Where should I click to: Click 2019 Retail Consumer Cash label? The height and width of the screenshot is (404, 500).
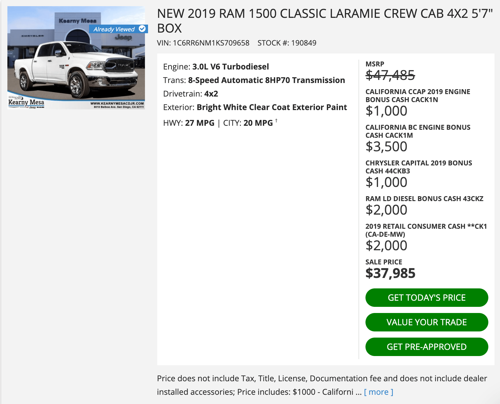(426, 230)
